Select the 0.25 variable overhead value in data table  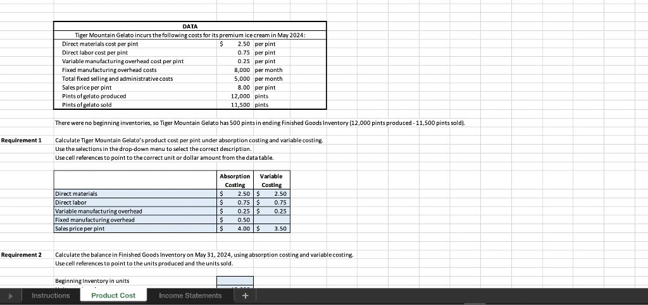pos(235,61)
